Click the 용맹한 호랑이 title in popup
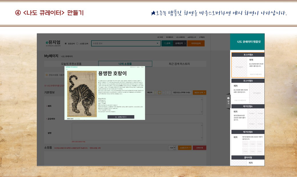This screenshot has height=177, width=297. [x=112, y=73]
